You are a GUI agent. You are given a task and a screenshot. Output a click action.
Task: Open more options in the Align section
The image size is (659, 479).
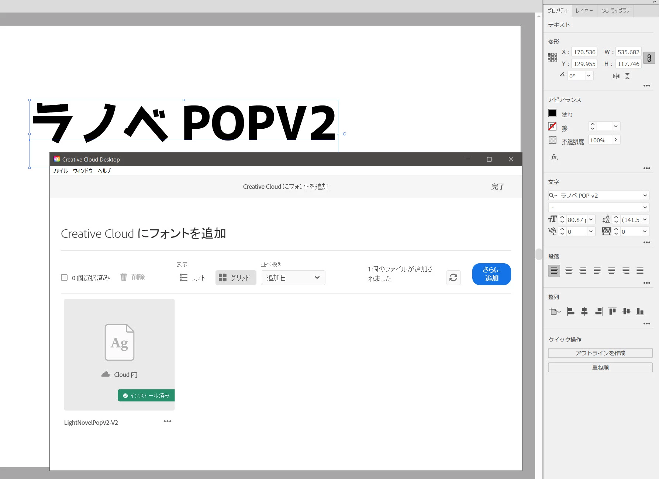coord(647,323)
